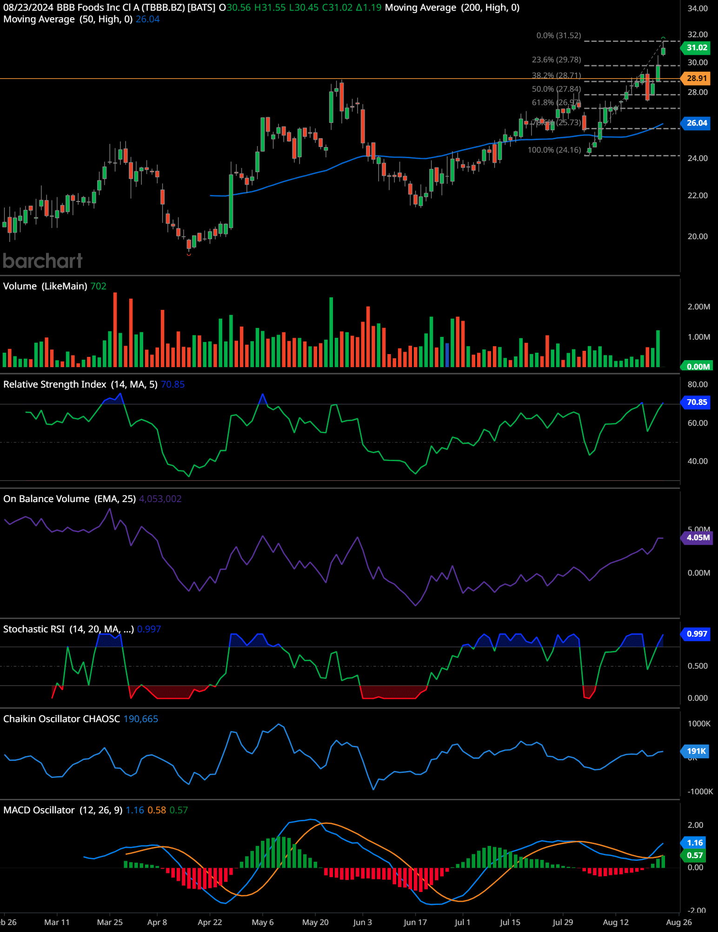
Task: Click the Jul 15 date axis label
Action: (x=510, y=922)
